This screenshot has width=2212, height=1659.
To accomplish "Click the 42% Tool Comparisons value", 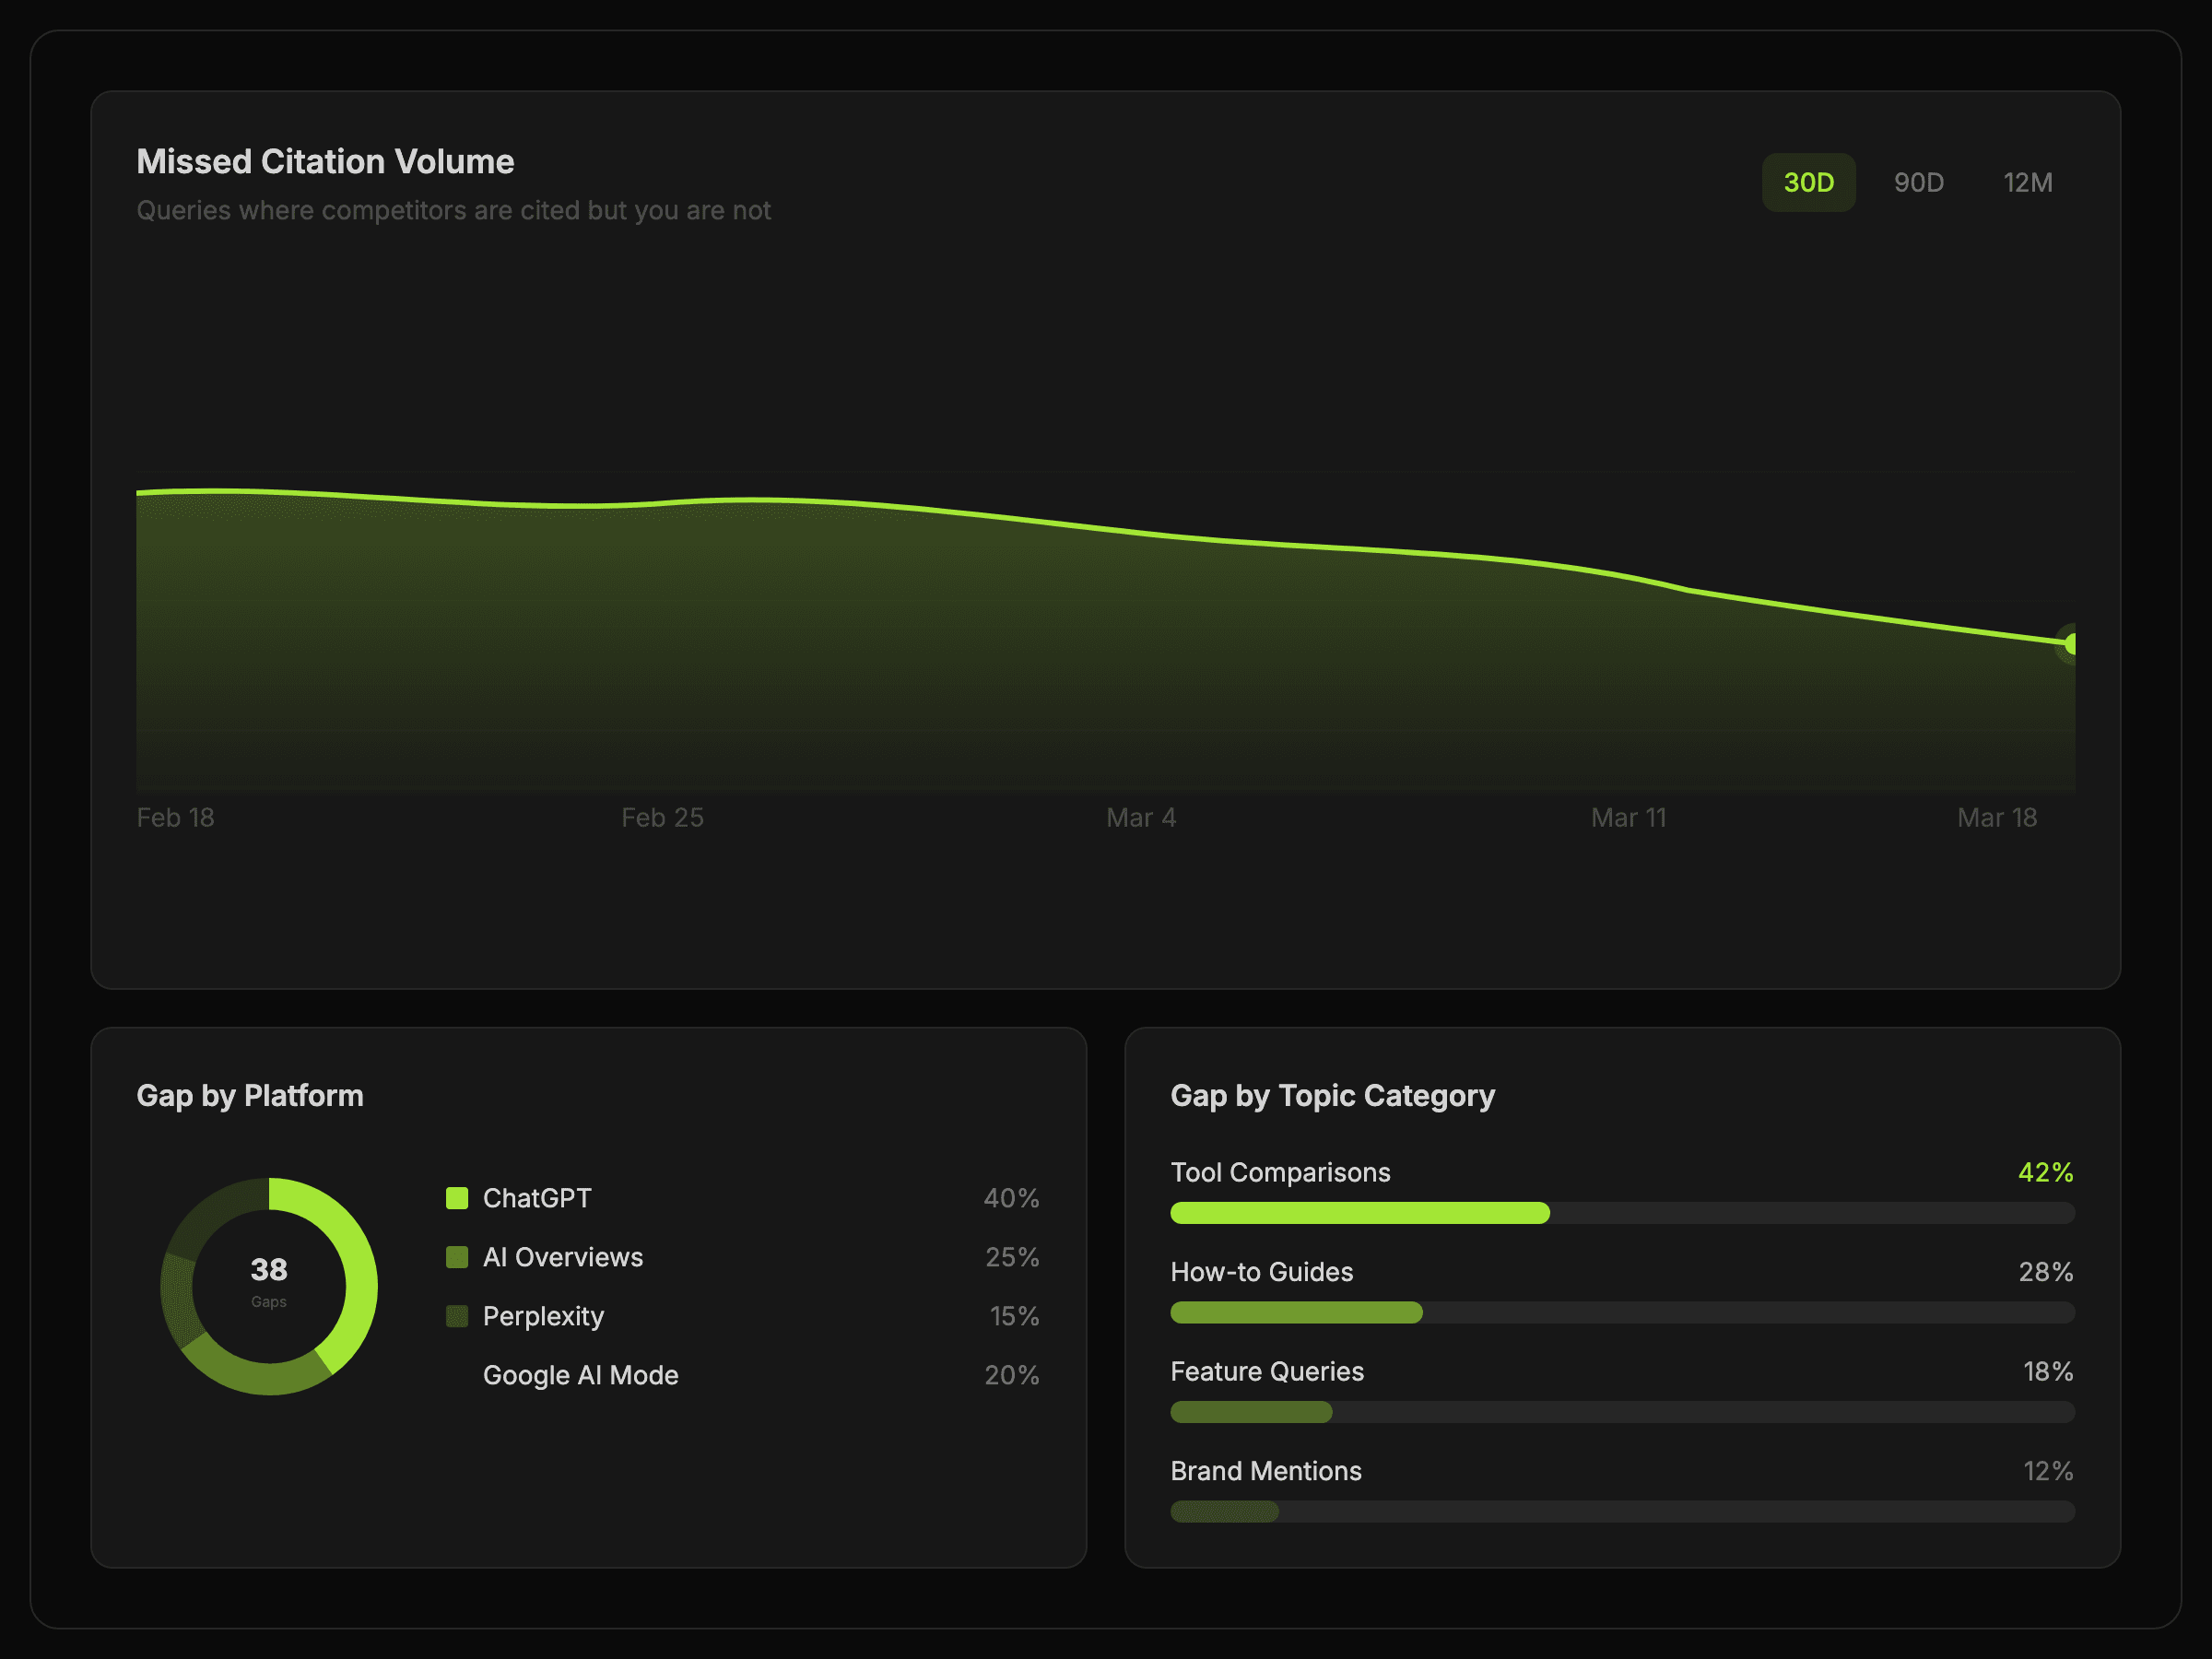I will click(2045, 1172).
